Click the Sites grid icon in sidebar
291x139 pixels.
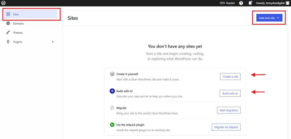point(8,14)
